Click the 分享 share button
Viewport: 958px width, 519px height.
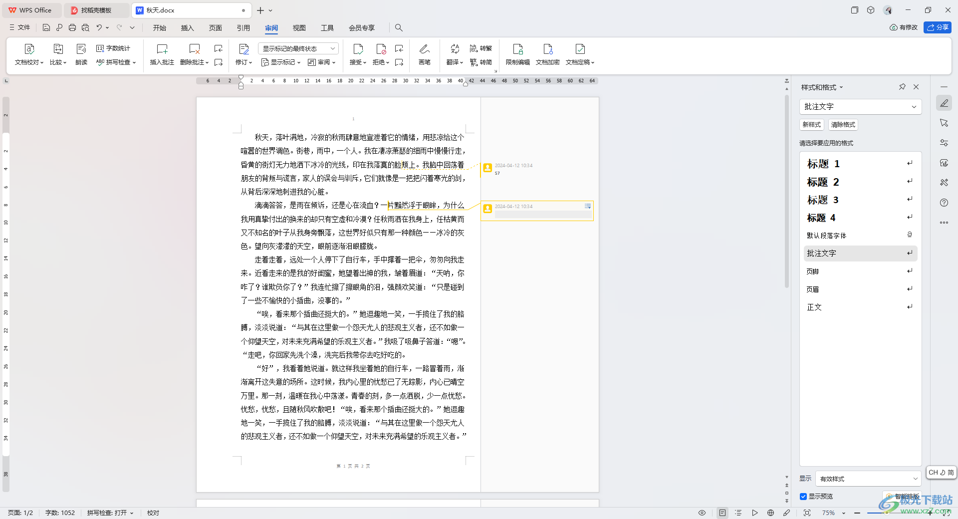938,27
